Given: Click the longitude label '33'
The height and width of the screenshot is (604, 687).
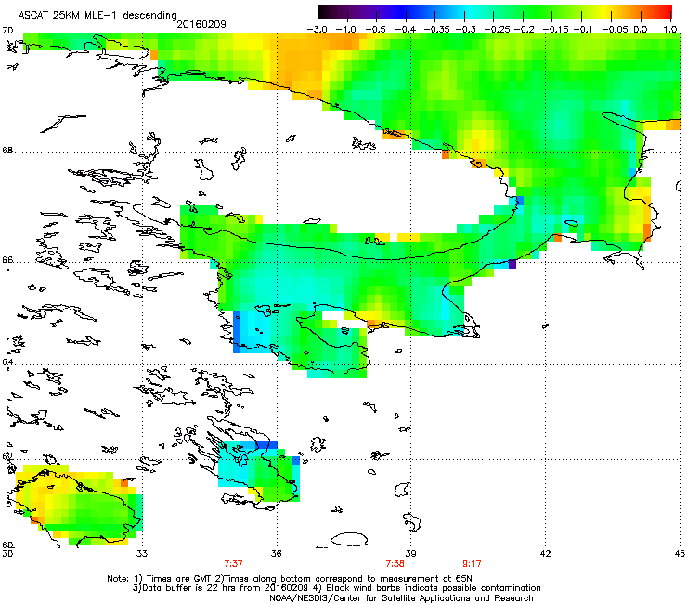Looking at the screenshot, I should (142, 553).
